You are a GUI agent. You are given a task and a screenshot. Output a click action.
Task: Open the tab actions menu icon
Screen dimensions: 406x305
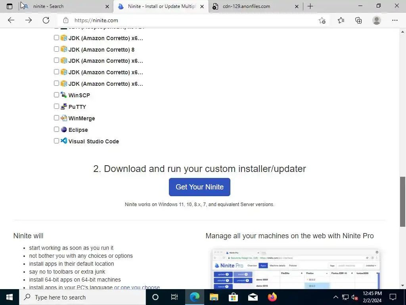point(10,6)
